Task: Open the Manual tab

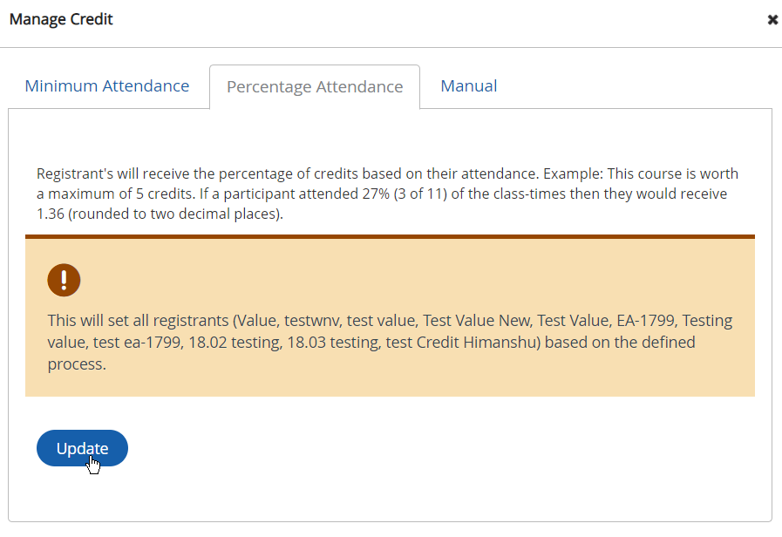Action: 469,85
